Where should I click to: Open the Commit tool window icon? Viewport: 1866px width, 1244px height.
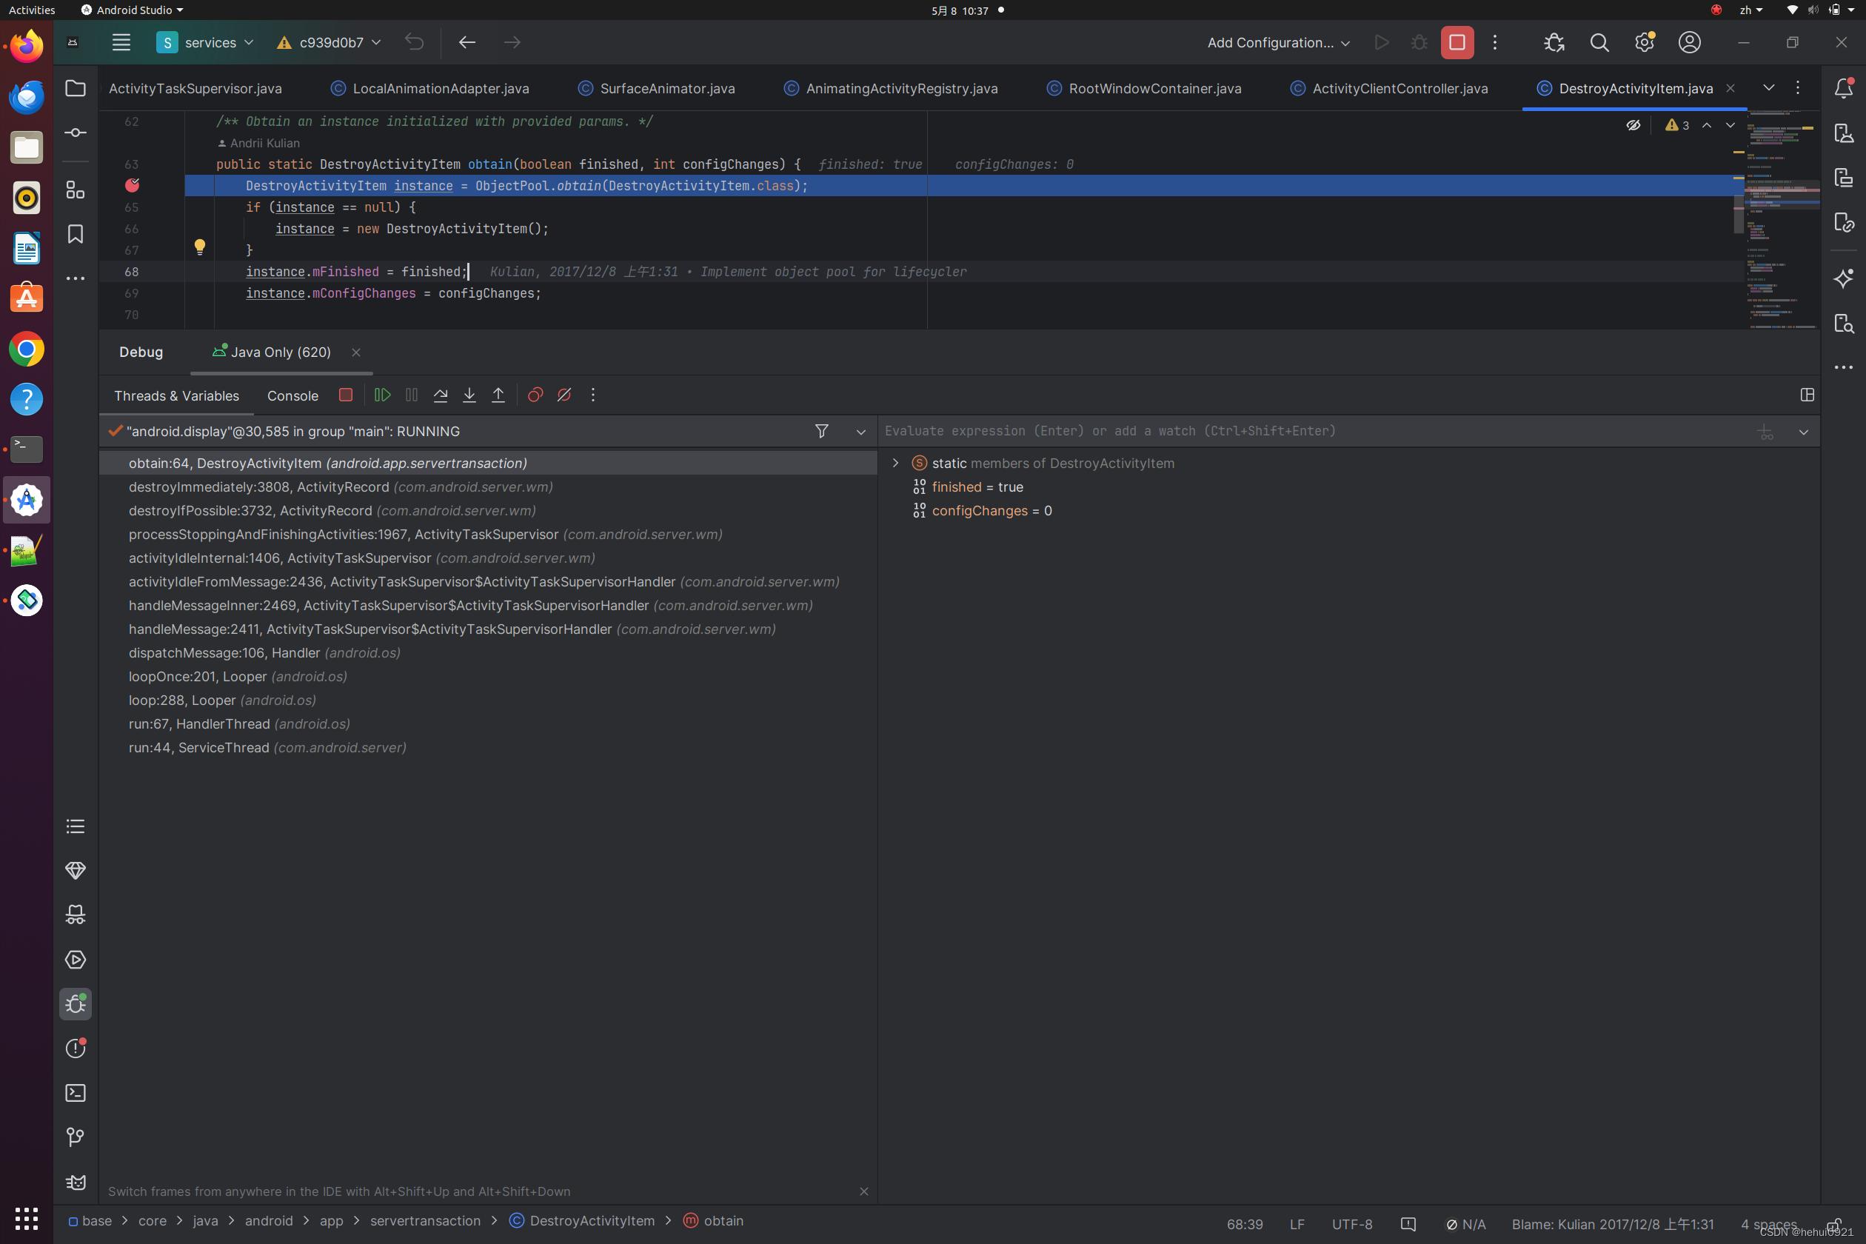(76, 133)
